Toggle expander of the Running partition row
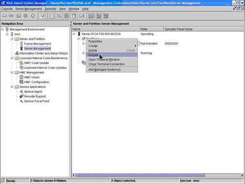The width and height of the screenshot is (245, 184). pos(83,53)
